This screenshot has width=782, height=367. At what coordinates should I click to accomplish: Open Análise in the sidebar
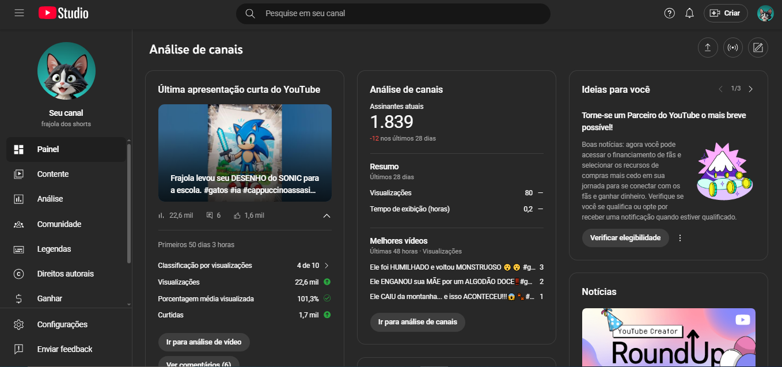point(66,199)
